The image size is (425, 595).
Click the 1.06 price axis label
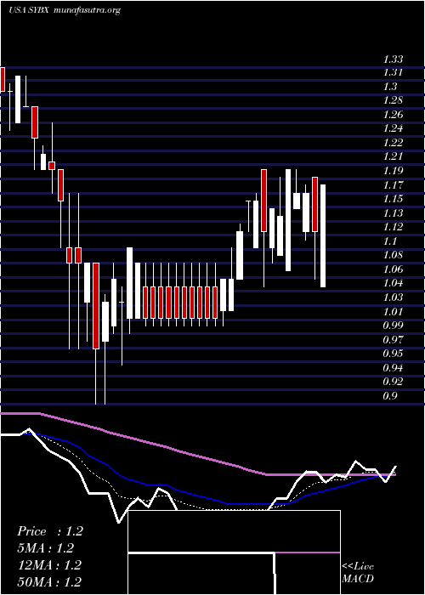point(393,269)
